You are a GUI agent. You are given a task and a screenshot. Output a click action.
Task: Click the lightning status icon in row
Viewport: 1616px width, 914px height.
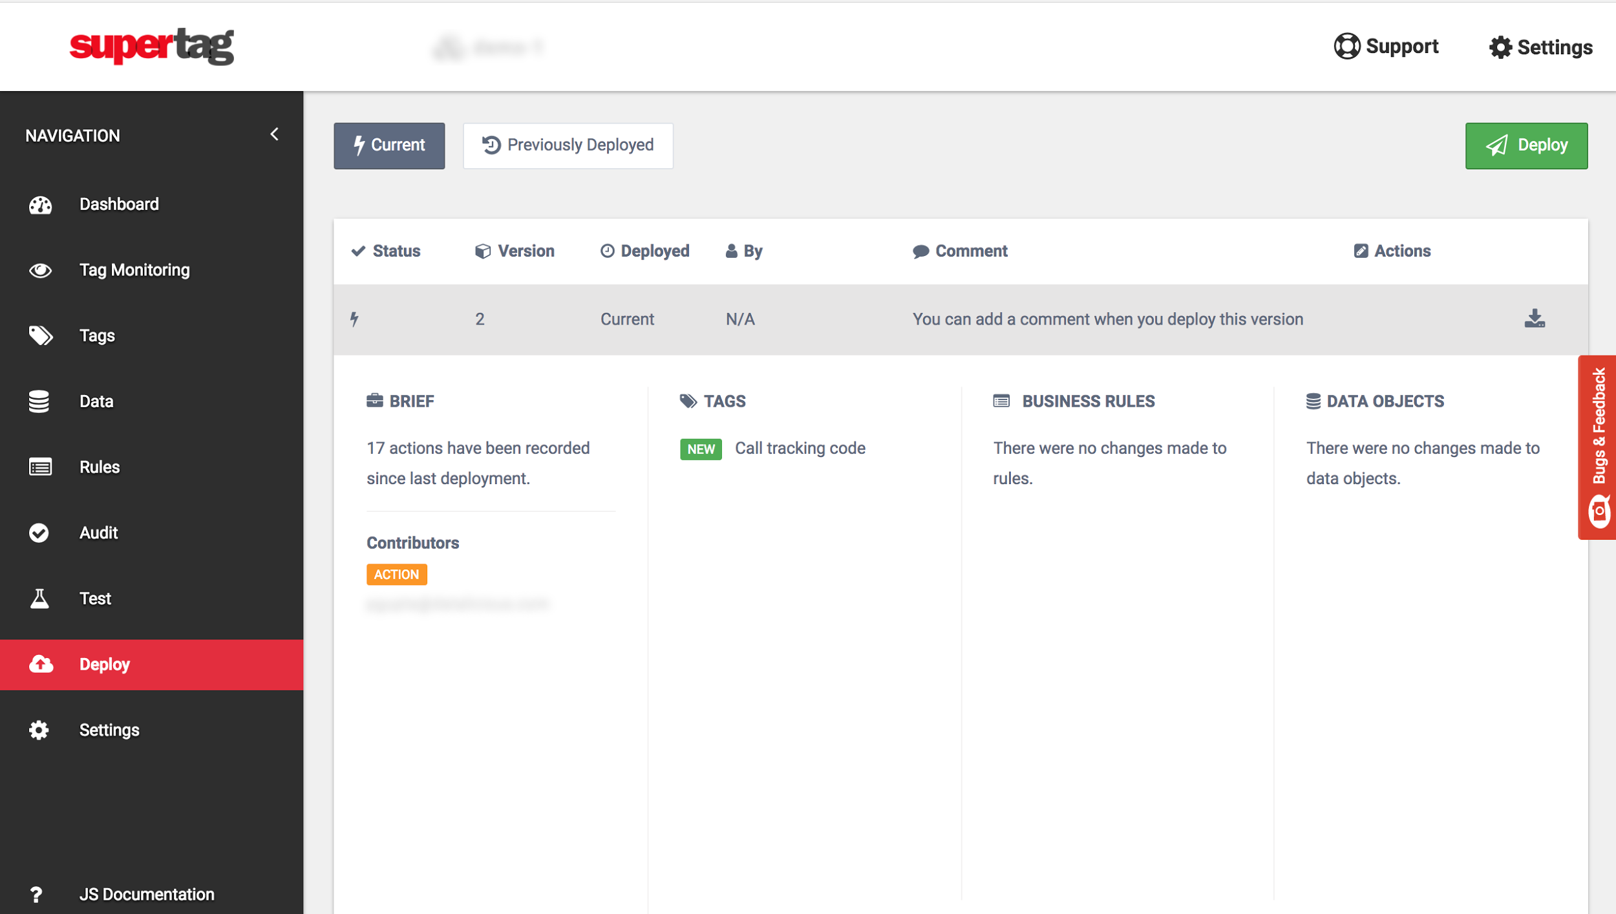(354, 319)
